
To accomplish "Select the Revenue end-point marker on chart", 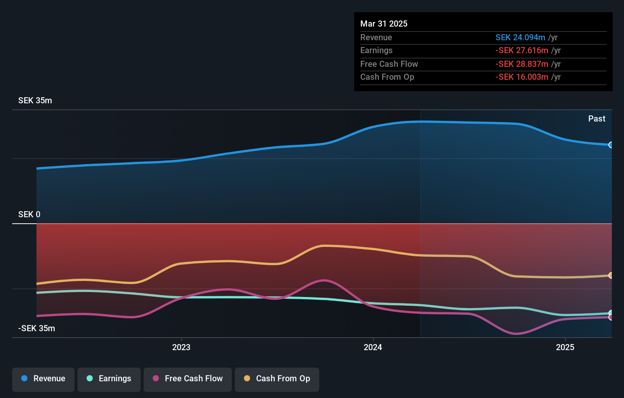I will pos(611,145).
